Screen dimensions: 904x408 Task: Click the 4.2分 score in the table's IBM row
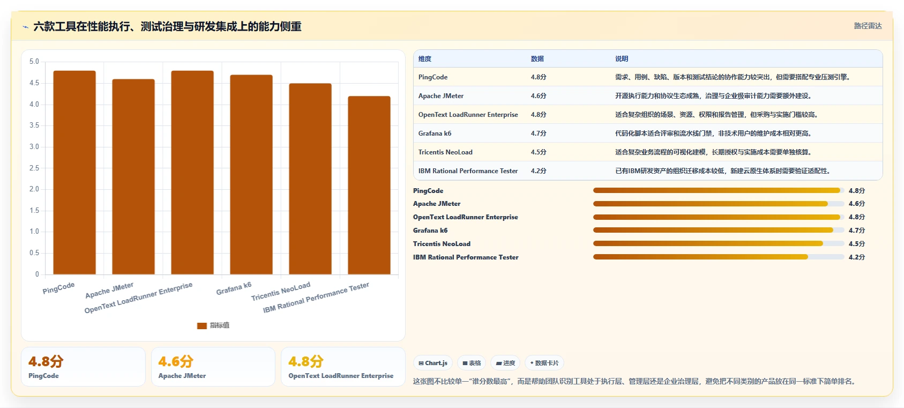pyautogui.click(x=539, y=171)
